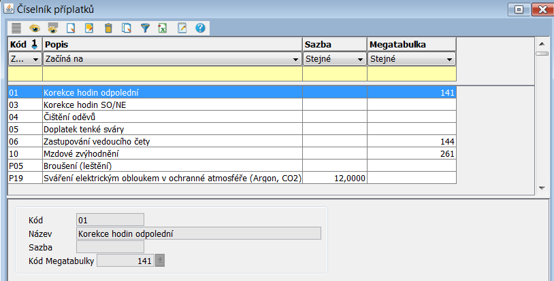The image size is (554, 281).
Task: Select the row 'Čištění oděvů'
Action: (x=170, y=117)
